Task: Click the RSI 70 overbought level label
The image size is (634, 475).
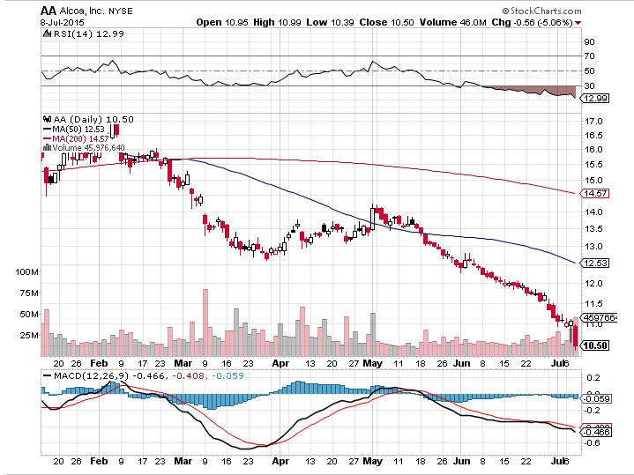Action: (x=589, y=56)
